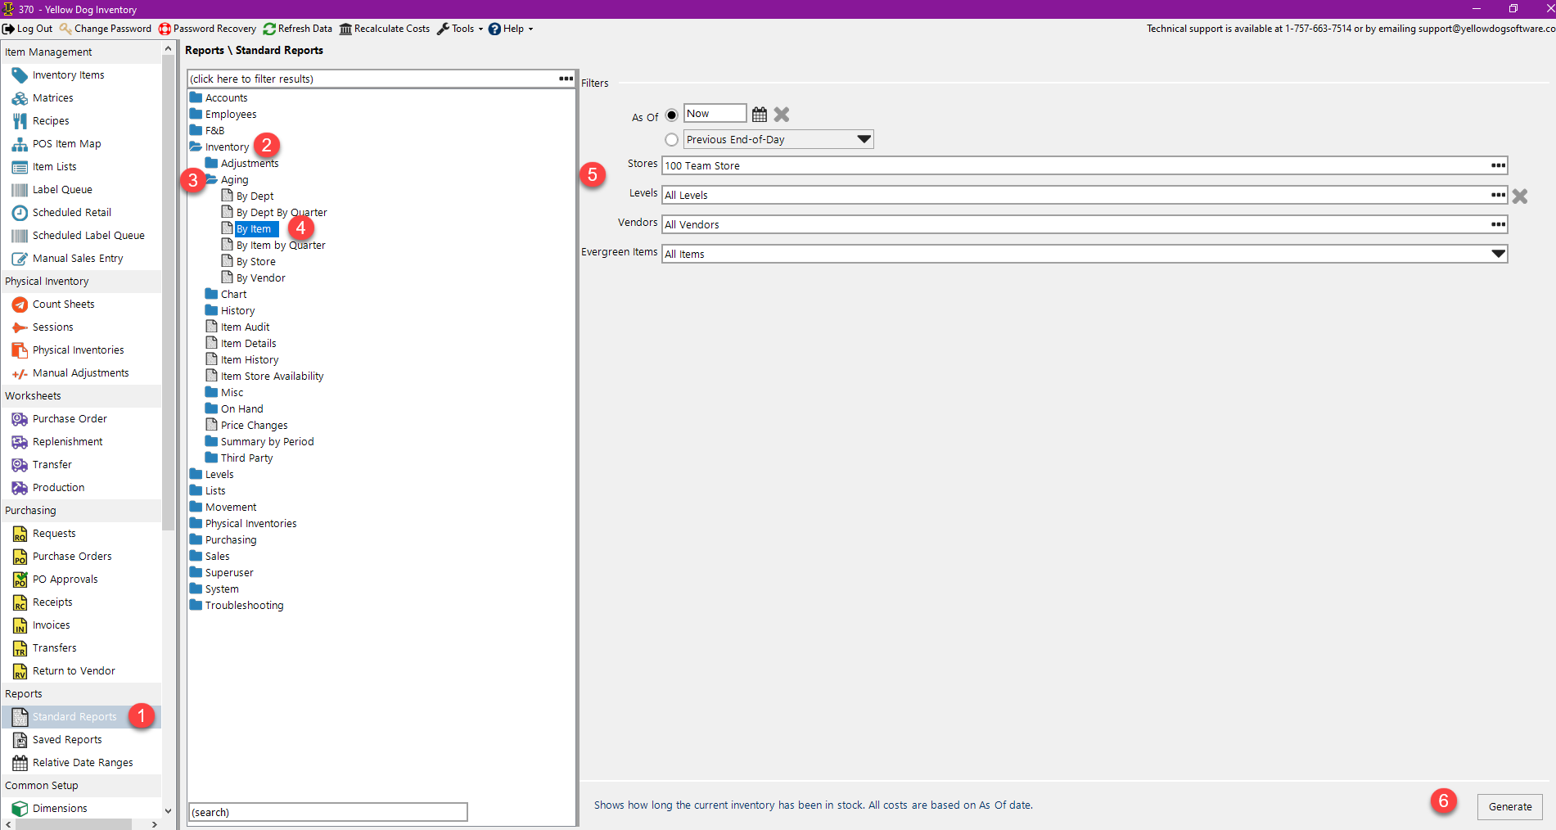
Task: Open the report tree filter ellipsis
Action: point(566,79)
